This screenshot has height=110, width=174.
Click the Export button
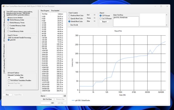click(104, 21)
